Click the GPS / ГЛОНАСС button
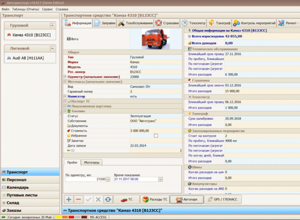The height and width of the screenshot is (220, 300). (223, 200)
